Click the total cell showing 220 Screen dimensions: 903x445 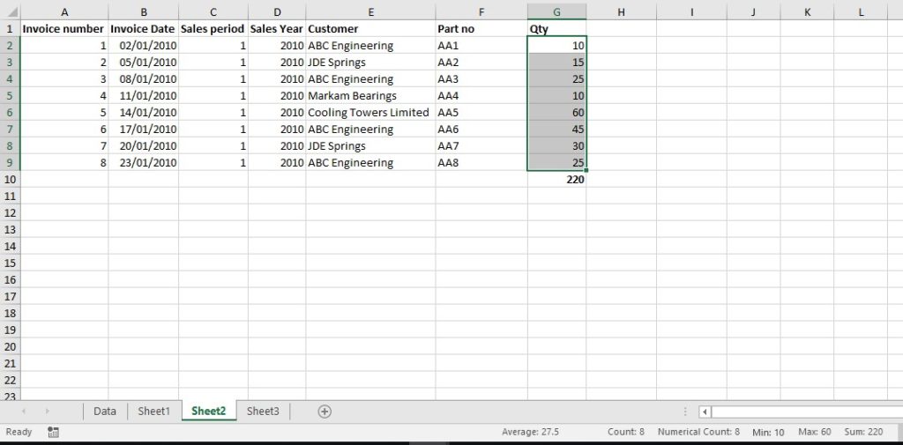click(557, 179)
